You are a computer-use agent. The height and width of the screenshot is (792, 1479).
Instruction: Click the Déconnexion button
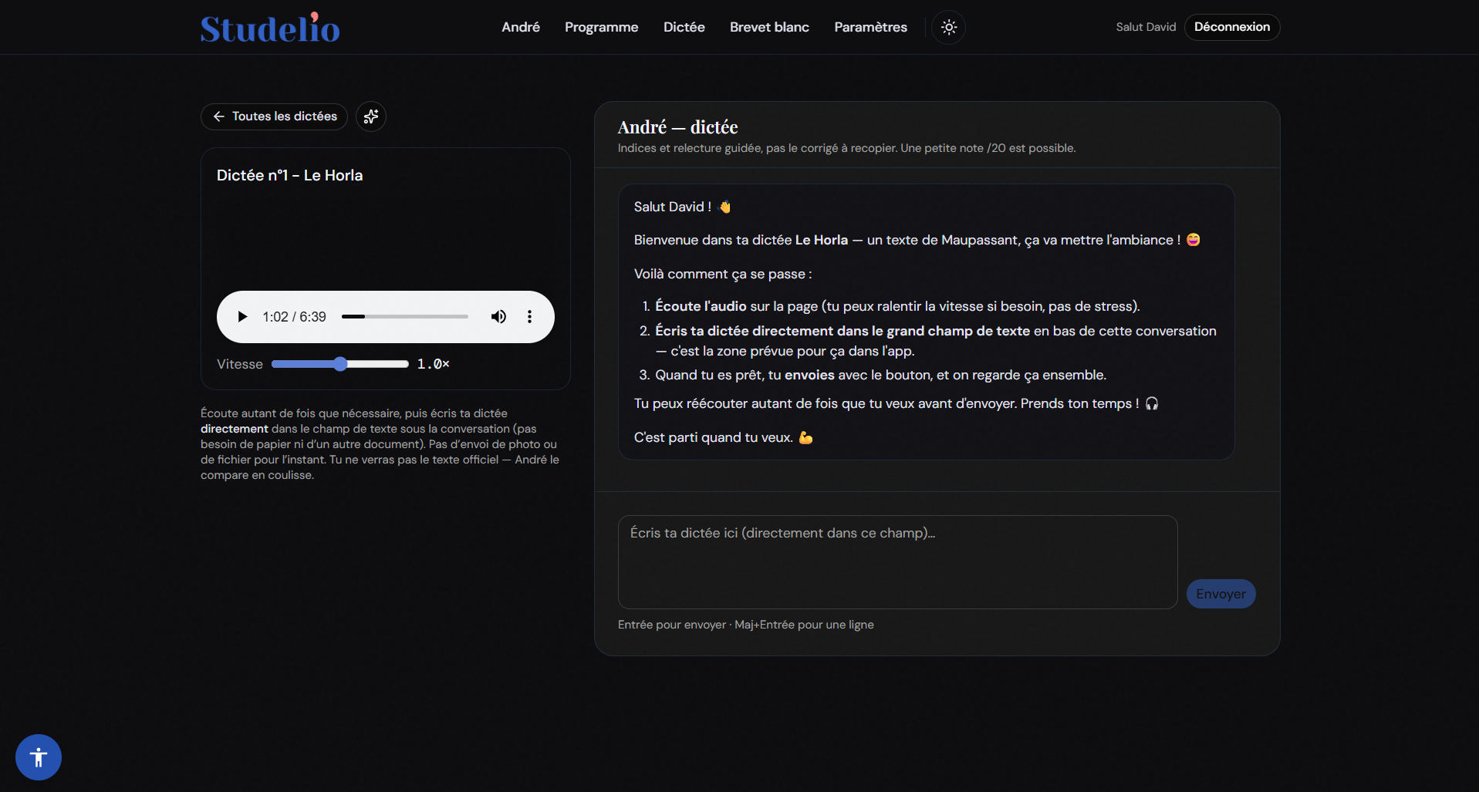tap(1232, 27)
